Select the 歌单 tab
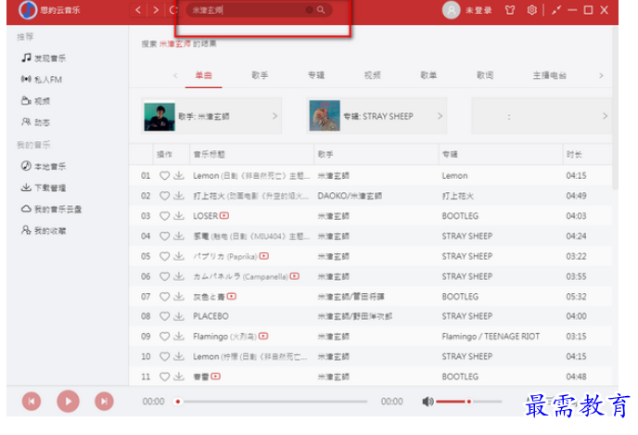The width and height of the screenshot is (638, 435). click(x=428, y=75)
